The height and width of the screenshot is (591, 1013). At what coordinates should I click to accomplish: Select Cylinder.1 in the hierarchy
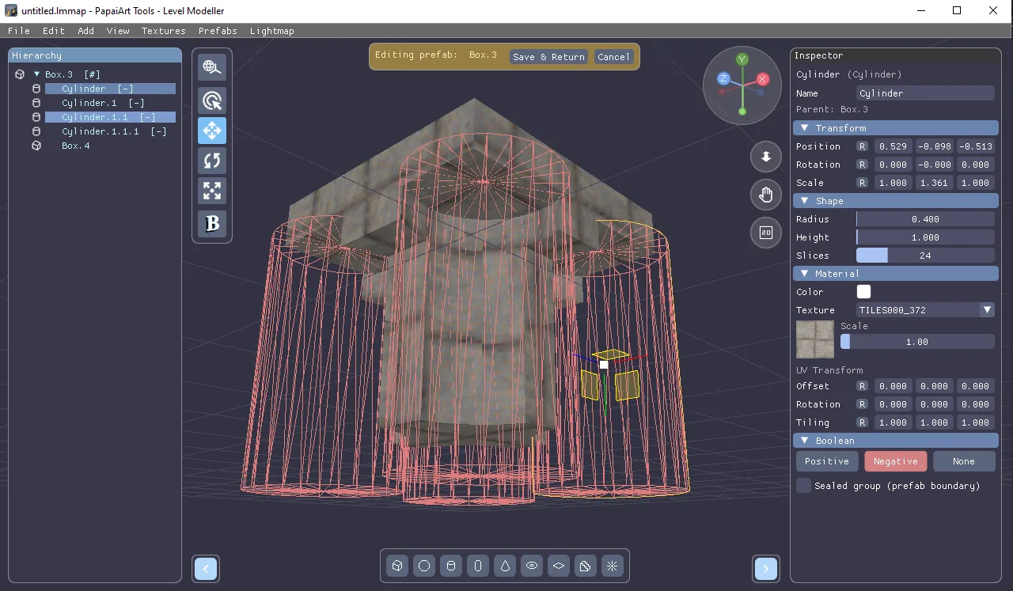point(110,103)
